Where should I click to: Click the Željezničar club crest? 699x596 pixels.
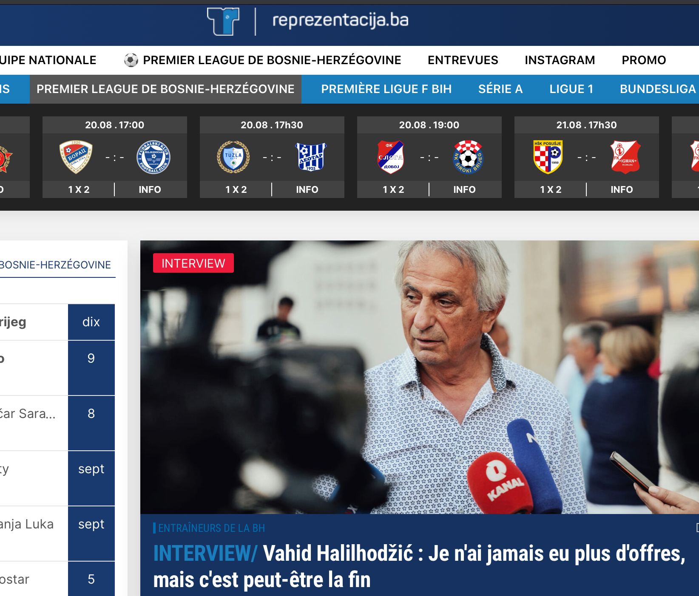click(153, 157)
